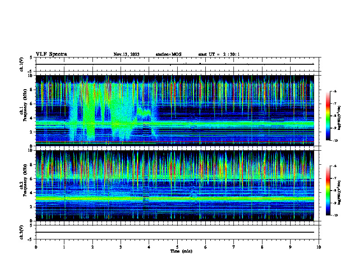
Task: Click the "VLF Spectra" plot title
Action: coord(51,54)
